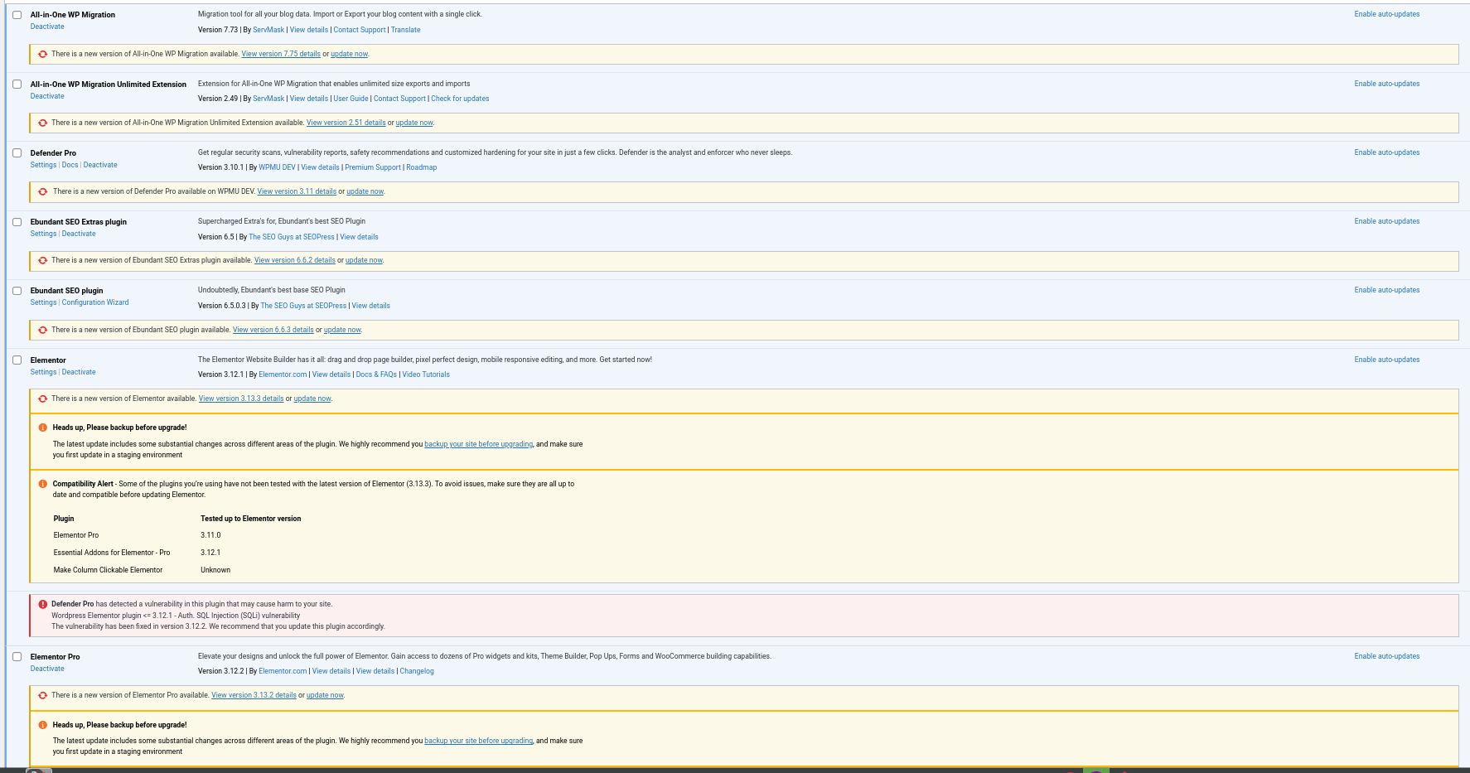Tick the Defender Pro plugin checkbox

[17, 153]
